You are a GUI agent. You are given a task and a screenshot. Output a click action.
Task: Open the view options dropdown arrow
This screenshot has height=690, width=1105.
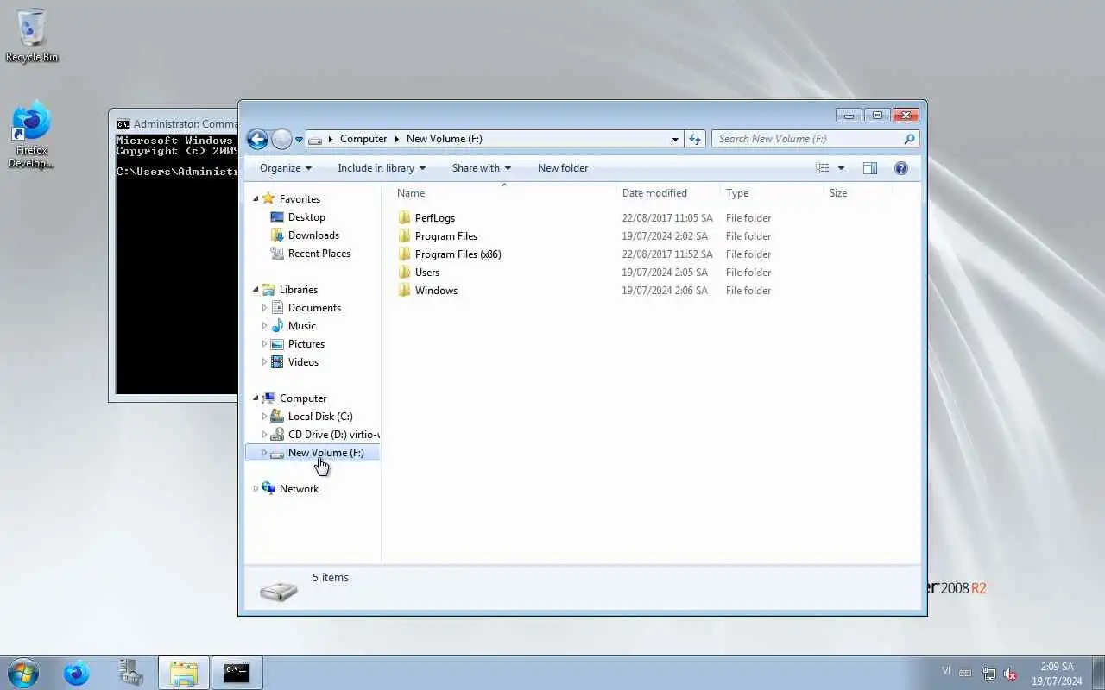841,168
